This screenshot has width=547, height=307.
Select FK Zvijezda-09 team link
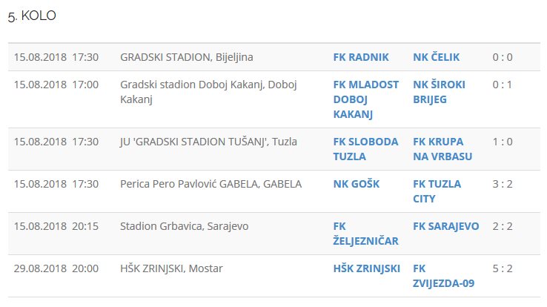point(443,276)
